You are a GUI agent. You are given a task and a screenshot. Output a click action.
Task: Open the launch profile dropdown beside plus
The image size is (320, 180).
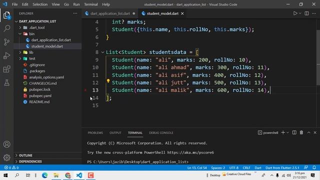[x=288, y=132]
